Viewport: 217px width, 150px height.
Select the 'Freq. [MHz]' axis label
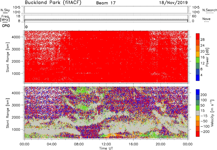[5, 18]
